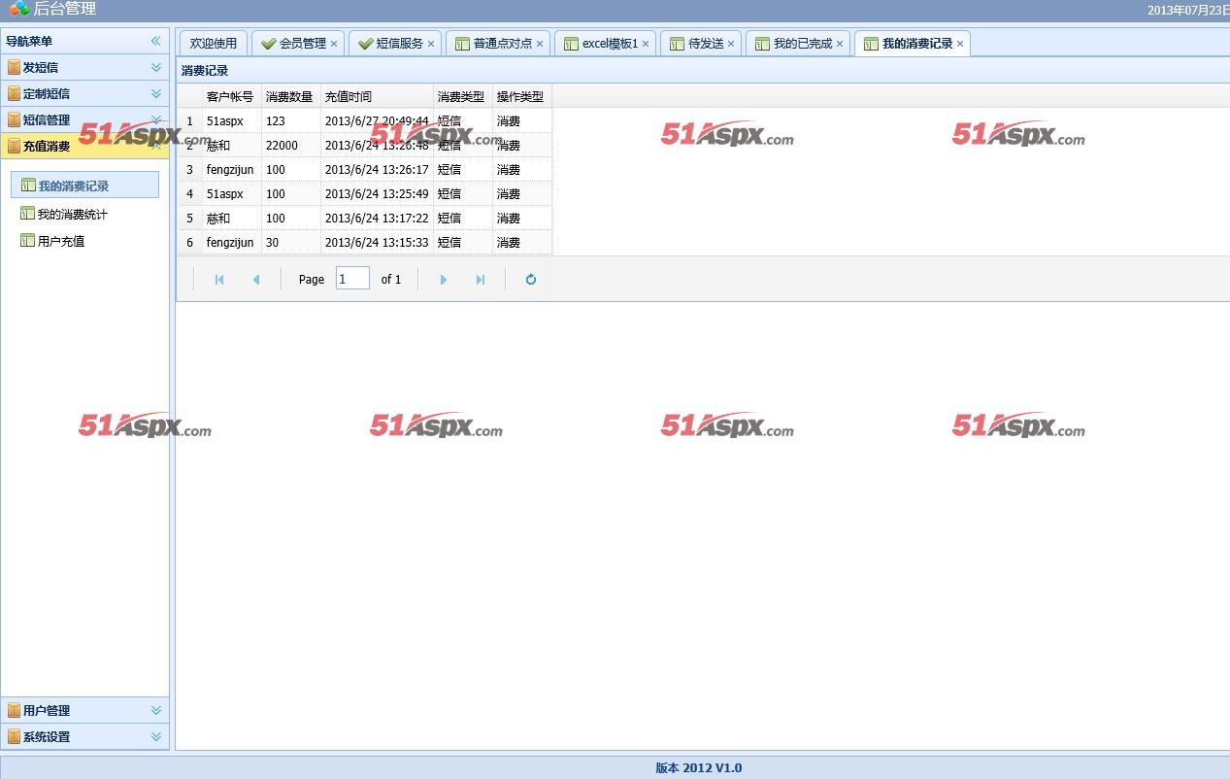Click the grid icon on 普通点对点 tab

click(463, 44)
